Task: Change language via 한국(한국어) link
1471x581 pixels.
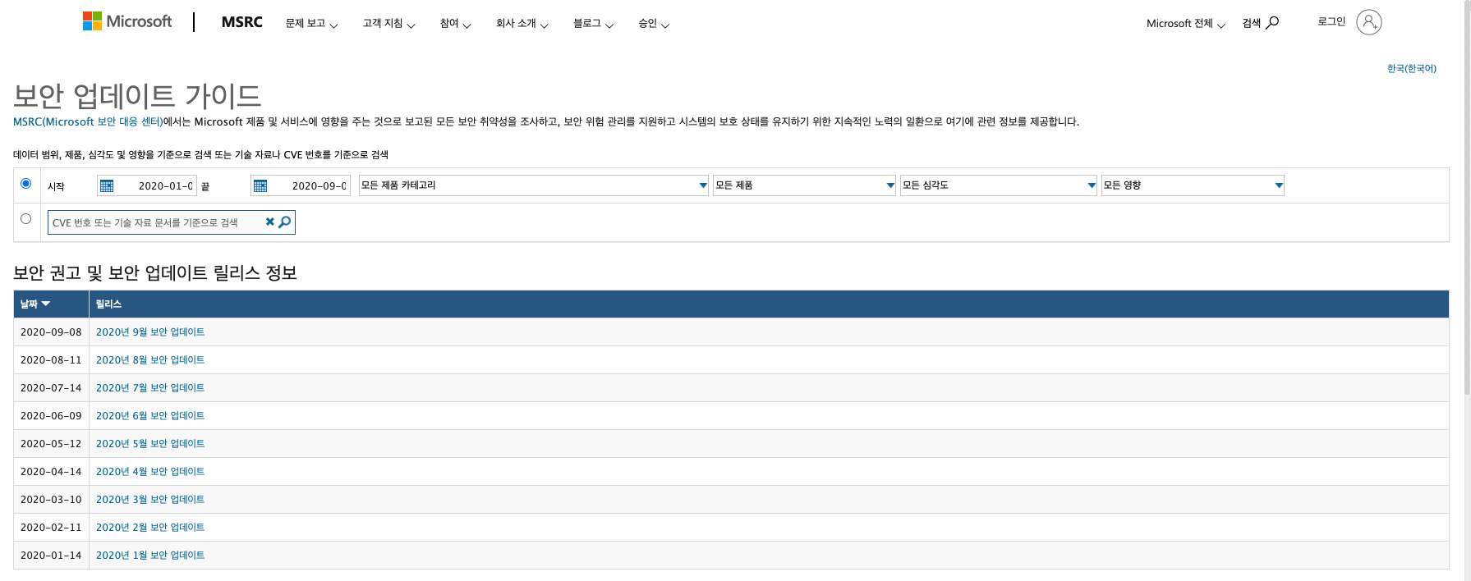Action: tap(1411, 68)
